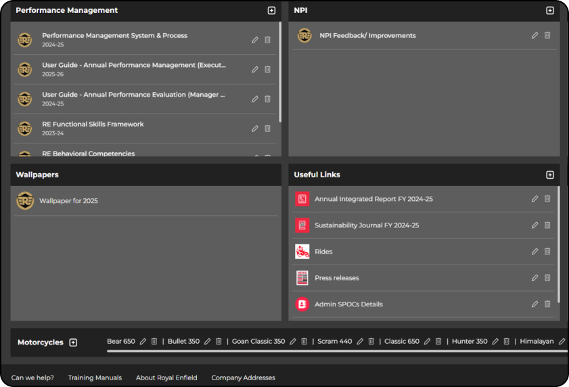The width and height of the screenshot is (569, 387).
Task: Edit the Scram 440 motorcycle
Action: [360, 342]
